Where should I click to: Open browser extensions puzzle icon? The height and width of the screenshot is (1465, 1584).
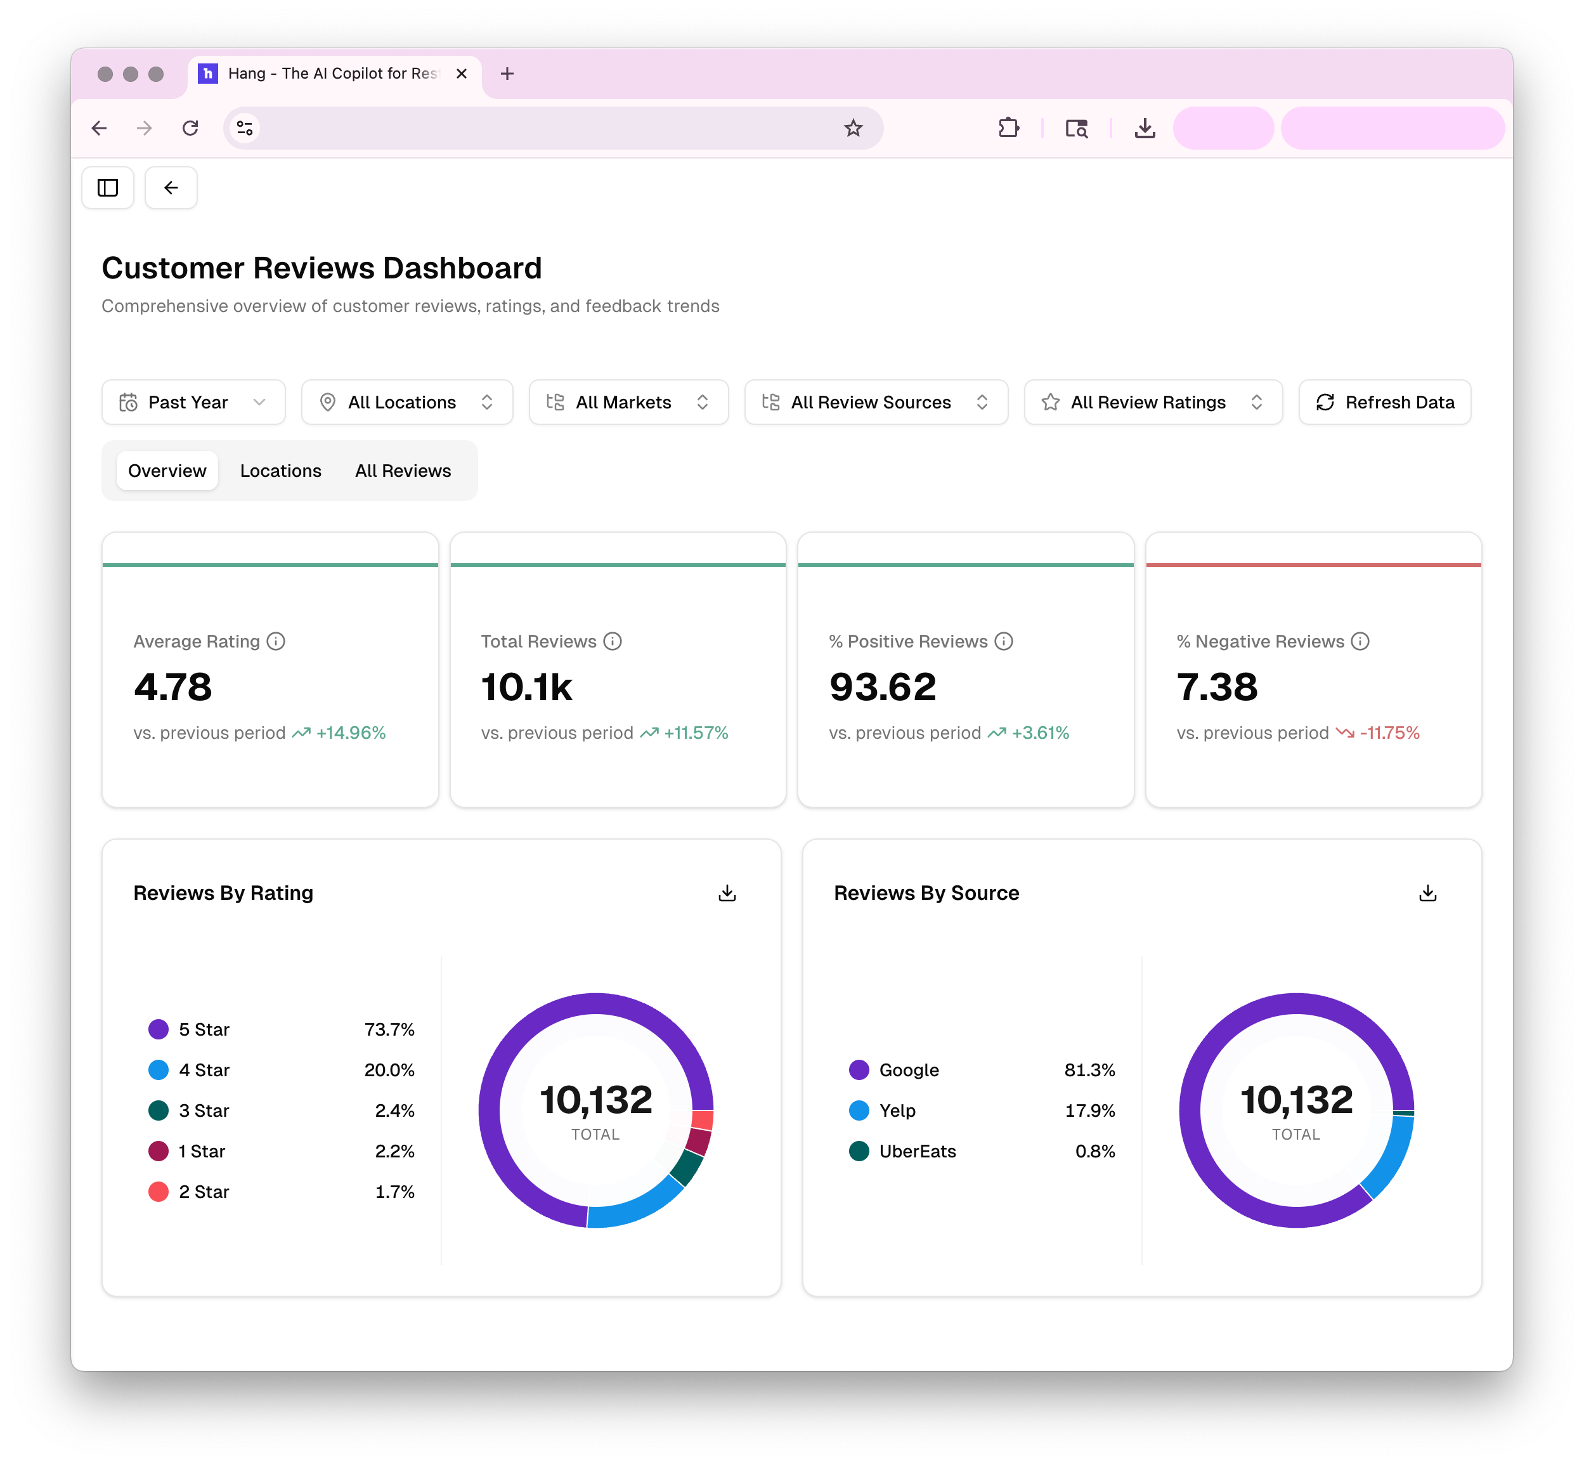(x=1008, y=128)
